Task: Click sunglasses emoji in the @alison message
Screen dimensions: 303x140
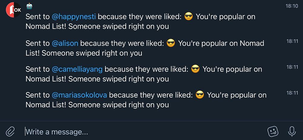Action: tap(171, 43)
